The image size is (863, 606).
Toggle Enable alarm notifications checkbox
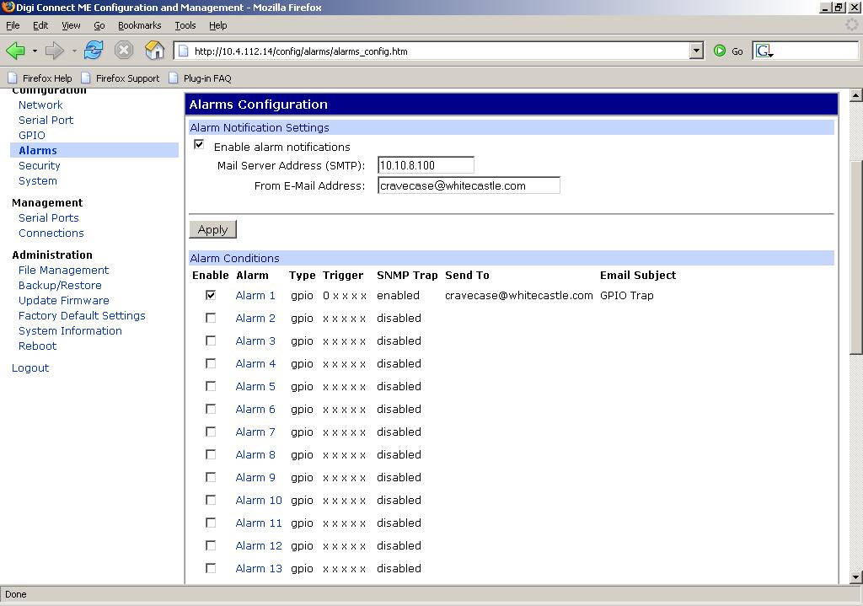pos(199,145)
